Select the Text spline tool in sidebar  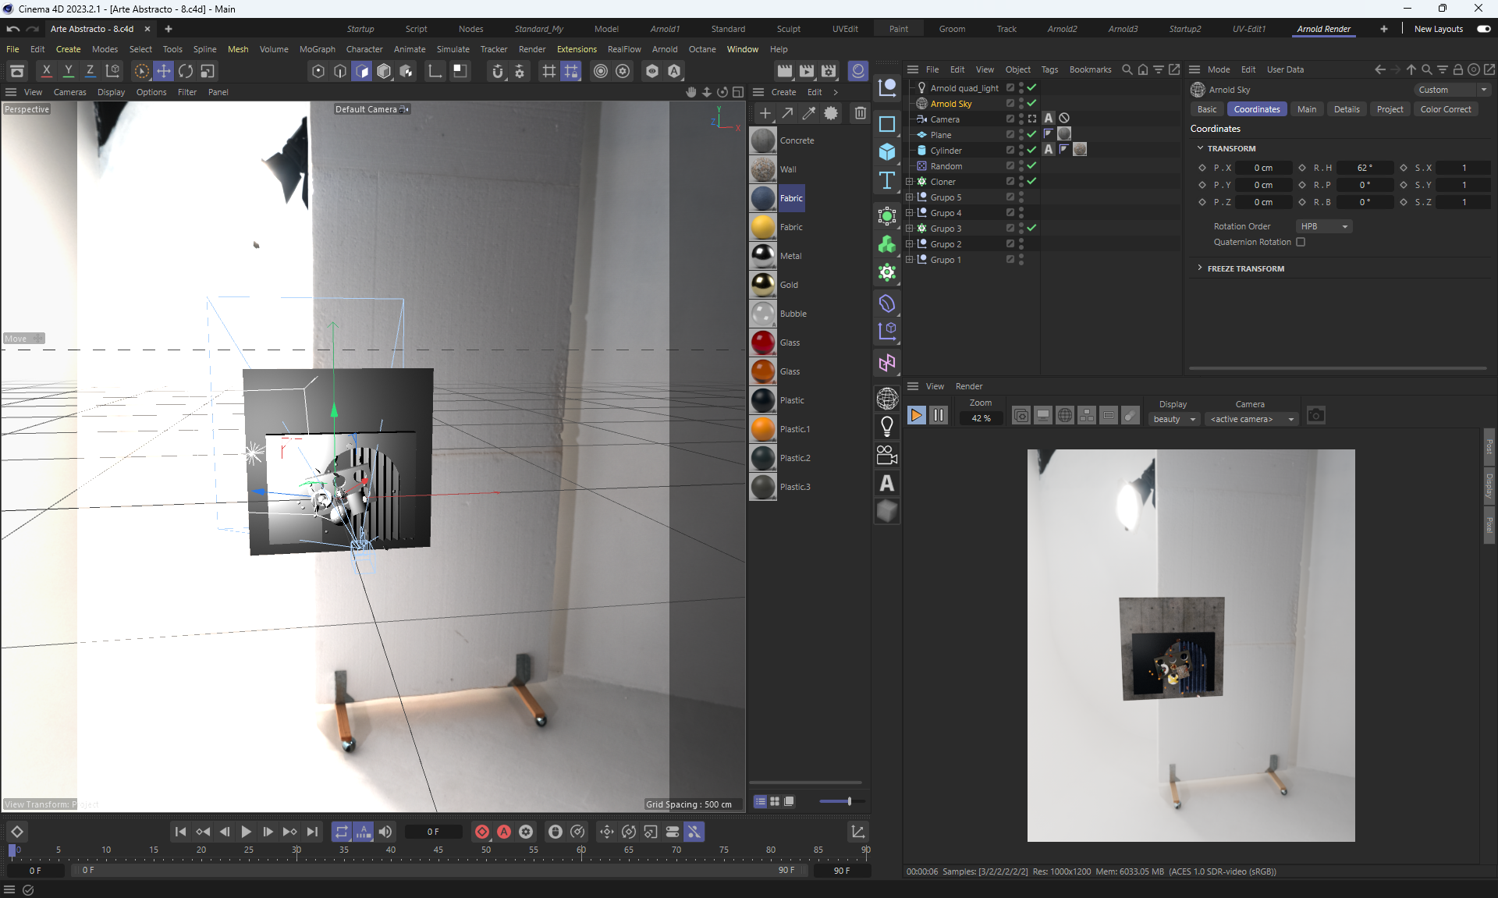[887, 181]
